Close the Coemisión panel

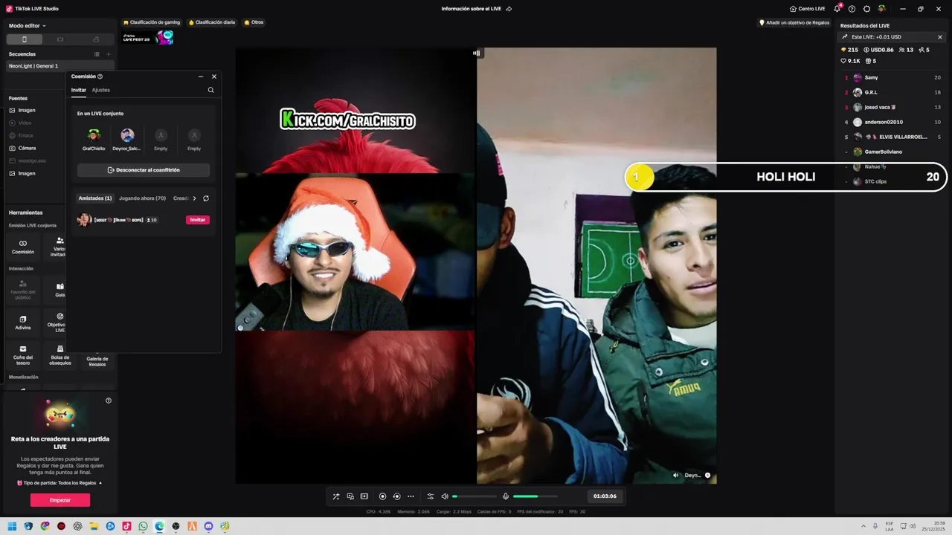(214, 77)
